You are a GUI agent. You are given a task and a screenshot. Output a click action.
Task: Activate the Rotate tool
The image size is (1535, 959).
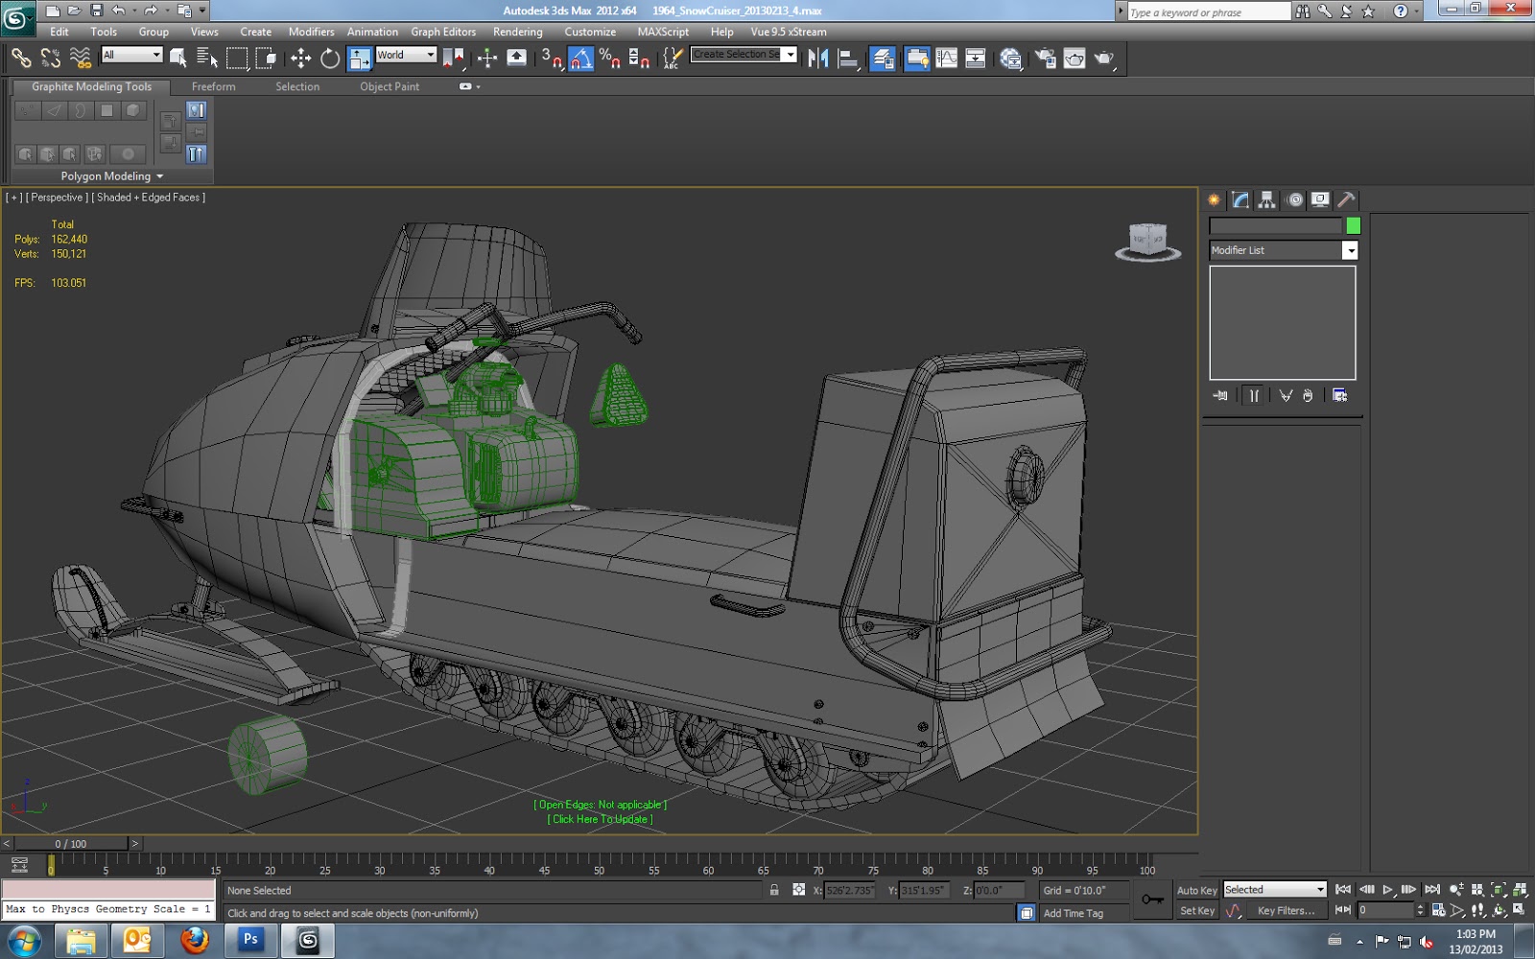pyautogui.click(x=330, y=58)
